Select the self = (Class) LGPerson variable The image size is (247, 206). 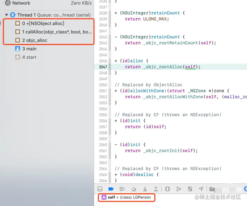click(x=126, y=197)
